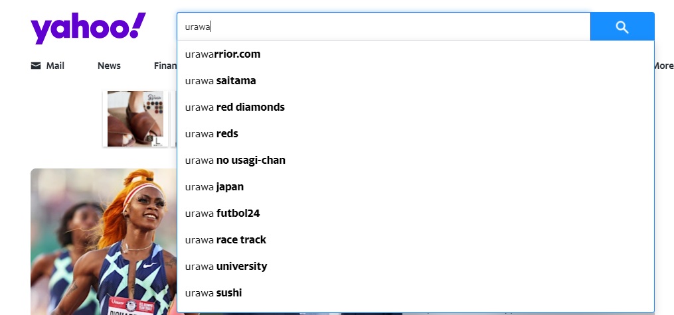The image size is (674, 315).
Task: Click the Mail envelope icon
Action: click(x=36, y=66)
